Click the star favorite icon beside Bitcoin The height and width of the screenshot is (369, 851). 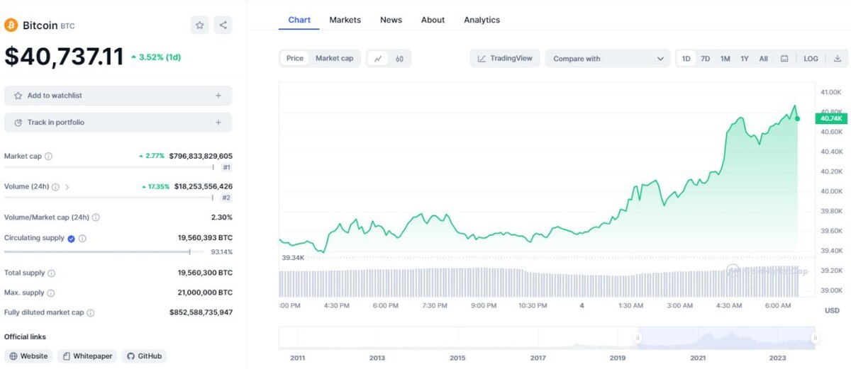coord(200,25)
